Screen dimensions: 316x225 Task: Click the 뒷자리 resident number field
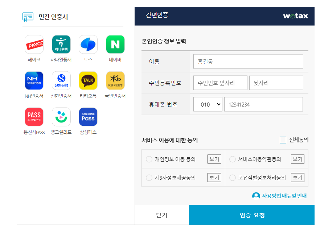point(276,83)
